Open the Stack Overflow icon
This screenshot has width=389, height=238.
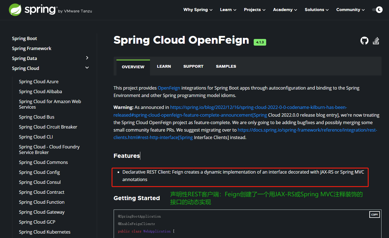click(376, 41)
